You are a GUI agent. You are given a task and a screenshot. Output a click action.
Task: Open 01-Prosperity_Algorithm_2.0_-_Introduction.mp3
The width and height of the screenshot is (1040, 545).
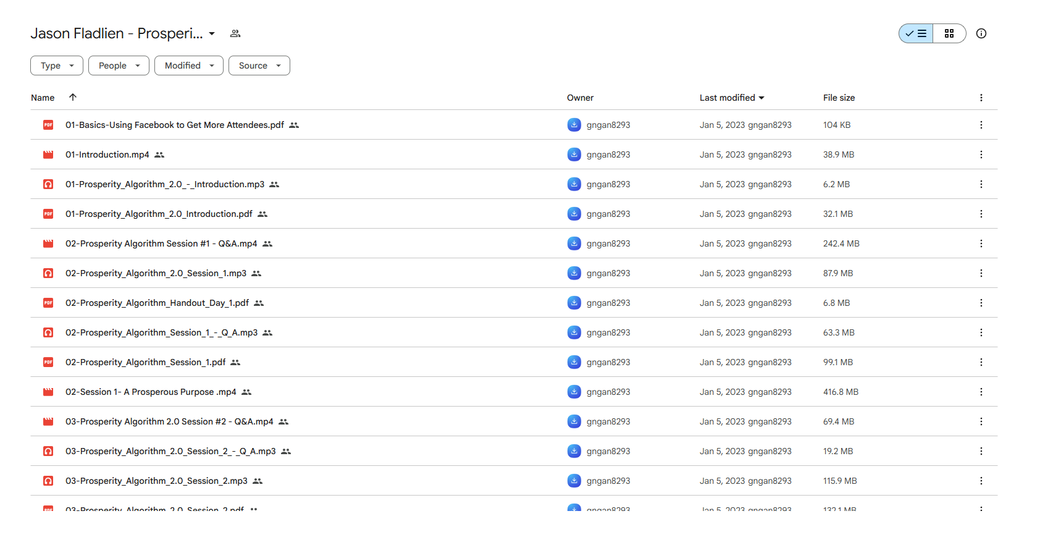(165, 184)
